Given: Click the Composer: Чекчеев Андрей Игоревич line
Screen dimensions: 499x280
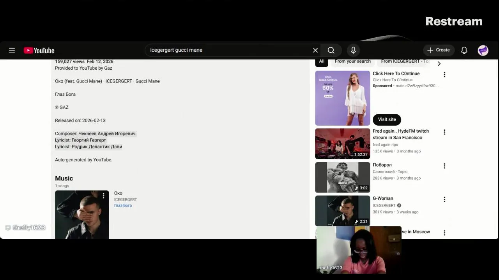Looking at the screenshot, I should point(95,133).
